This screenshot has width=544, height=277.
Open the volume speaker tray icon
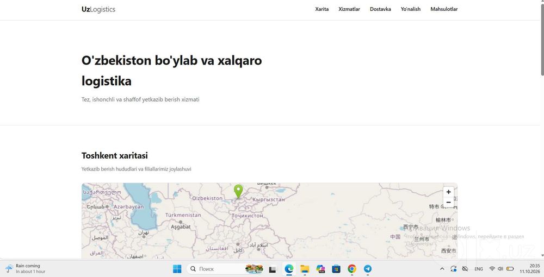500,269
